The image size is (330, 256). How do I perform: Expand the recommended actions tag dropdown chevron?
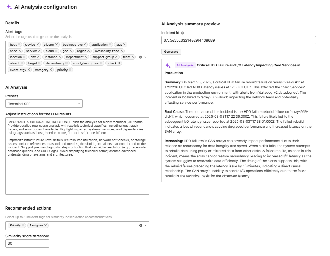click(145, 225)
